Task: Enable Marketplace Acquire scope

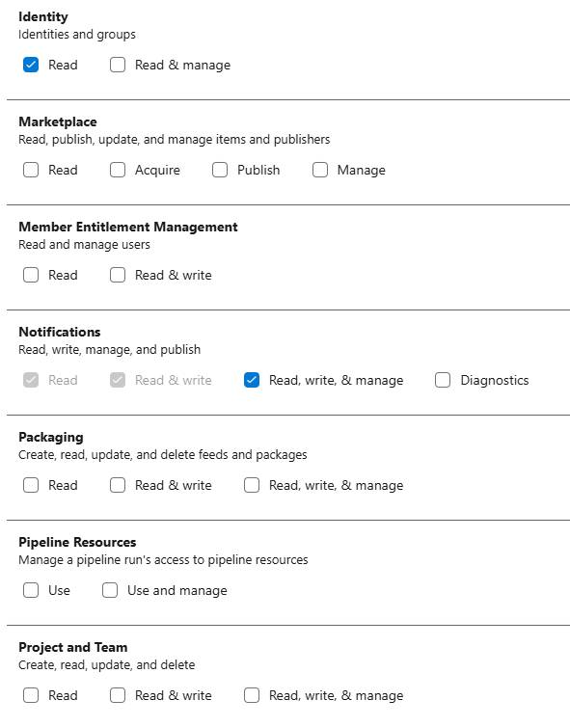Action: tap(118, 170)
